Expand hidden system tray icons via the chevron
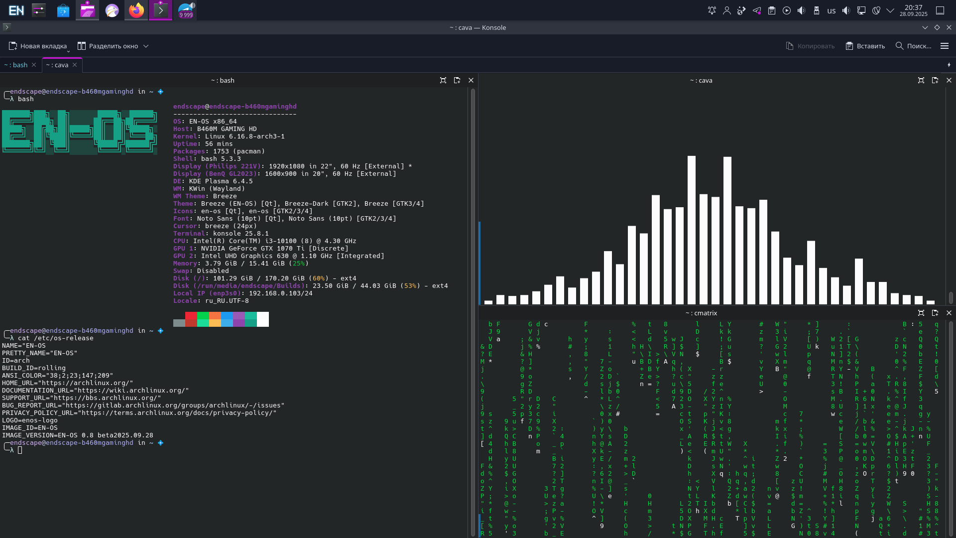 coord(891,10)
